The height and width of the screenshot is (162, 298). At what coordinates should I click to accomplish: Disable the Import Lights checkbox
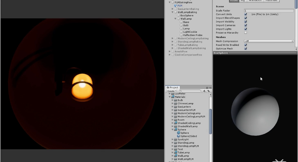tap(246, 29)
